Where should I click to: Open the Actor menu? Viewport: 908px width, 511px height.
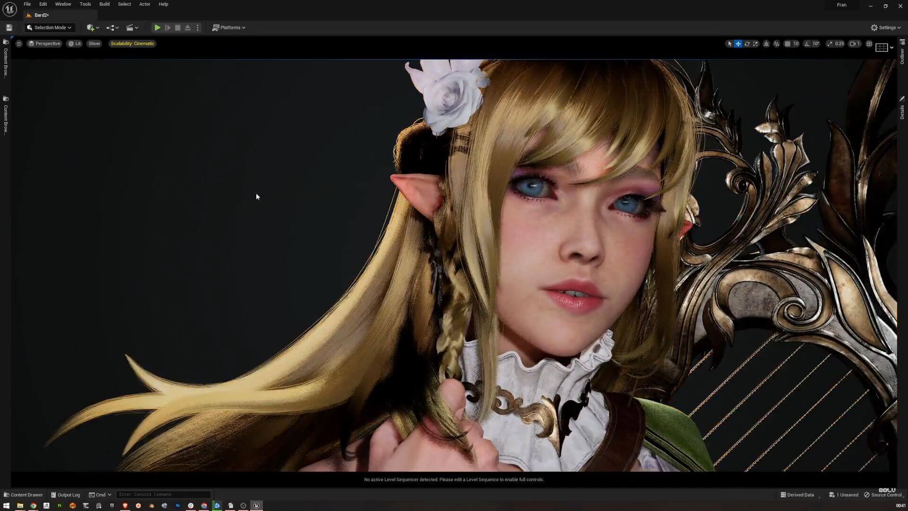[144, 4]
